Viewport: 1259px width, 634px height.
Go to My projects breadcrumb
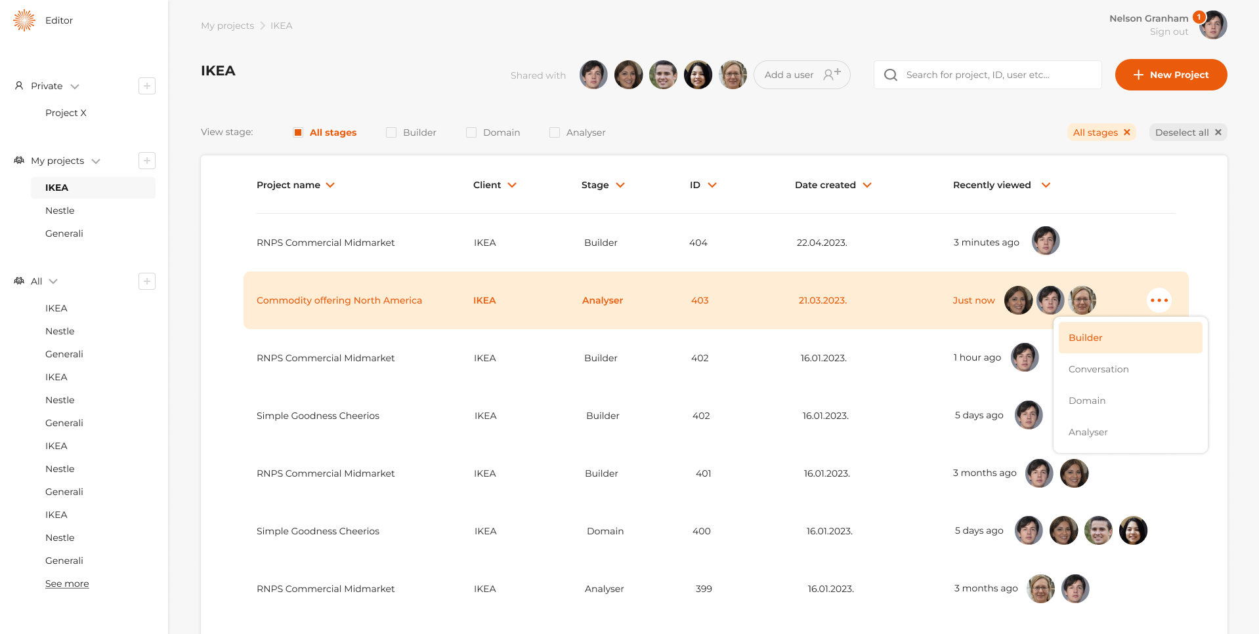(227, 26)
